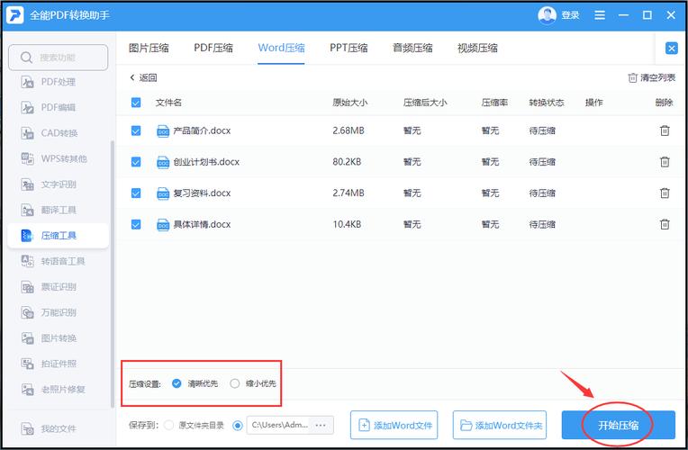688x450 pixels.
Task: Delete 具体详情.docx with trash icon
Action: (665, 224)
